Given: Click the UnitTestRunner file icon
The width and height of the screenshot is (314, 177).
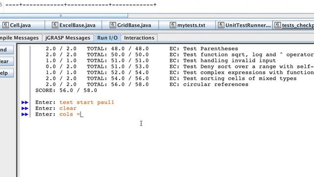Looking at the screenshot, I should pos(221,25).
